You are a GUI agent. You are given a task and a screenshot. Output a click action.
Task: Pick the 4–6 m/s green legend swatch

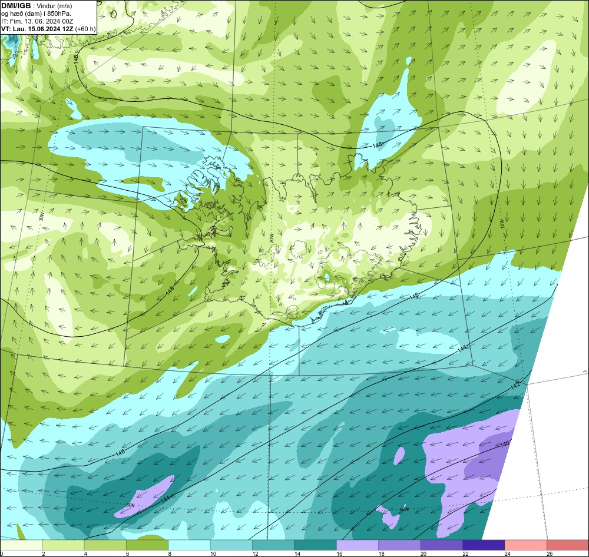tap(105, 545)
